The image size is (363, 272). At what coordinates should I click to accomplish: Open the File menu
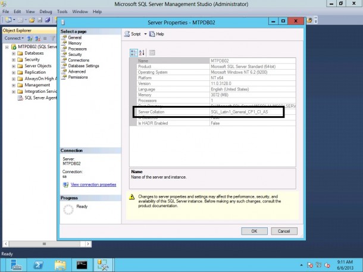coord(5,11)
